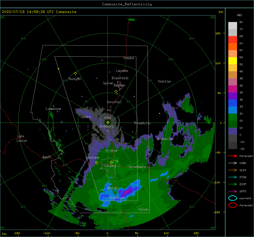Click the white plus marker east of ThreeHills
The image size is (254, 237).
pyautogui.click(x=159, y=113)
